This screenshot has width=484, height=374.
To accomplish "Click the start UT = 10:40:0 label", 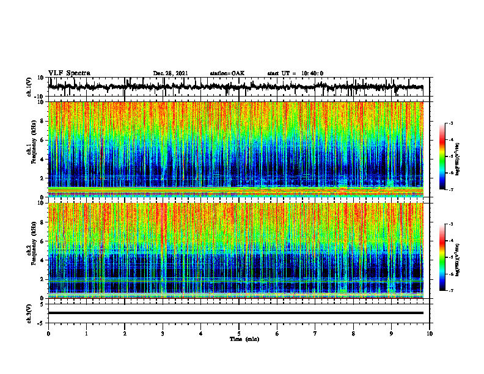I will pos(295,73).
